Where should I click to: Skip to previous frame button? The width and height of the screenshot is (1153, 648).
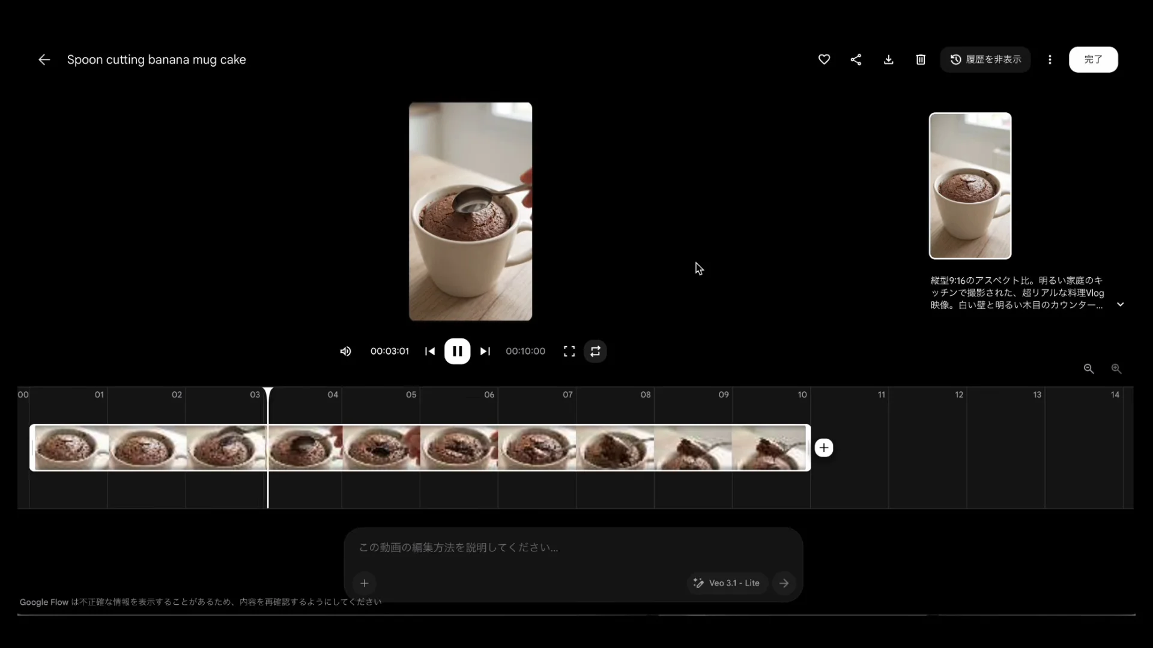click(x=429, y=351)
